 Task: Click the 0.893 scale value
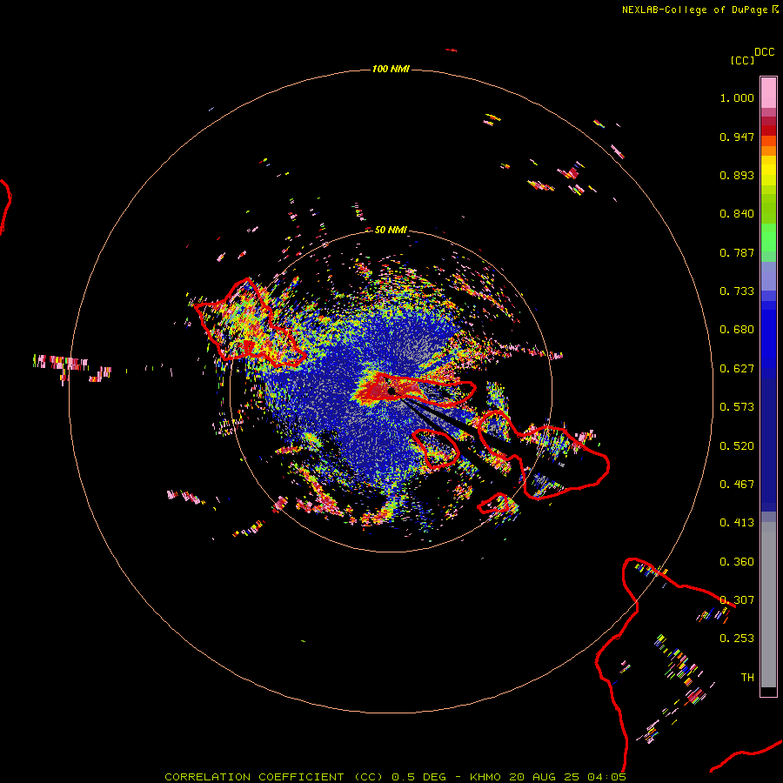pyautogui.click(x=737, y=175)
